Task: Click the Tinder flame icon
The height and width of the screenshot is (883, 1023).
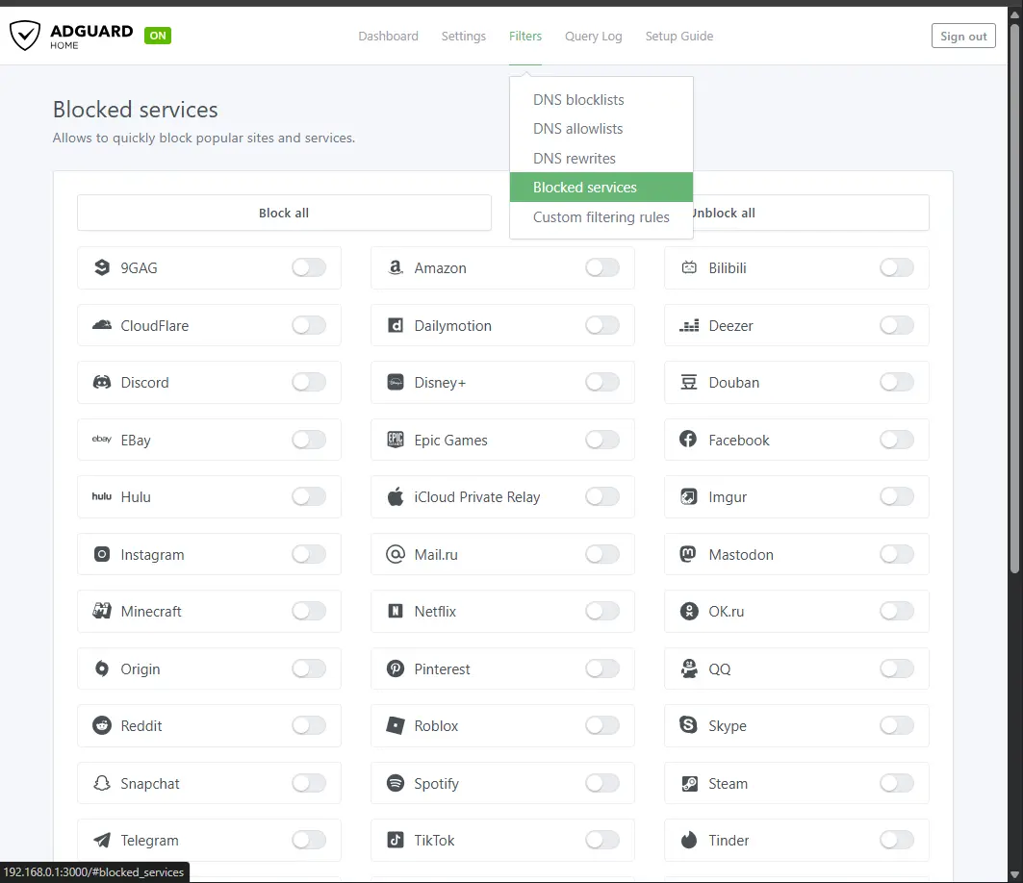Action: [x=689, y=840]
